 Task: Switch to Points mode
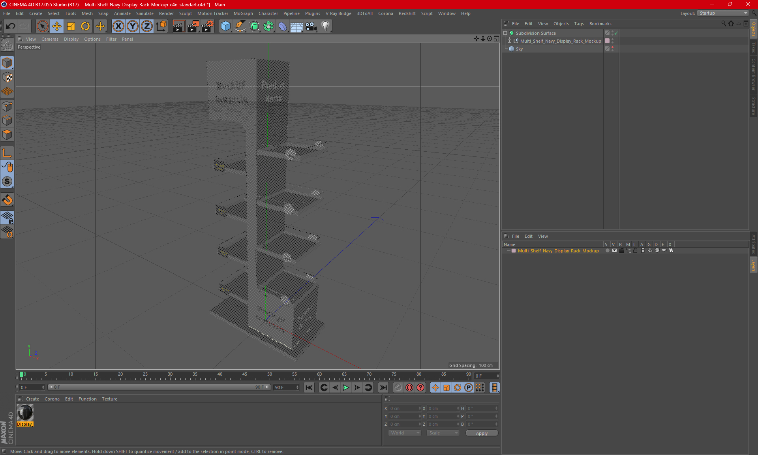point(7,106)
